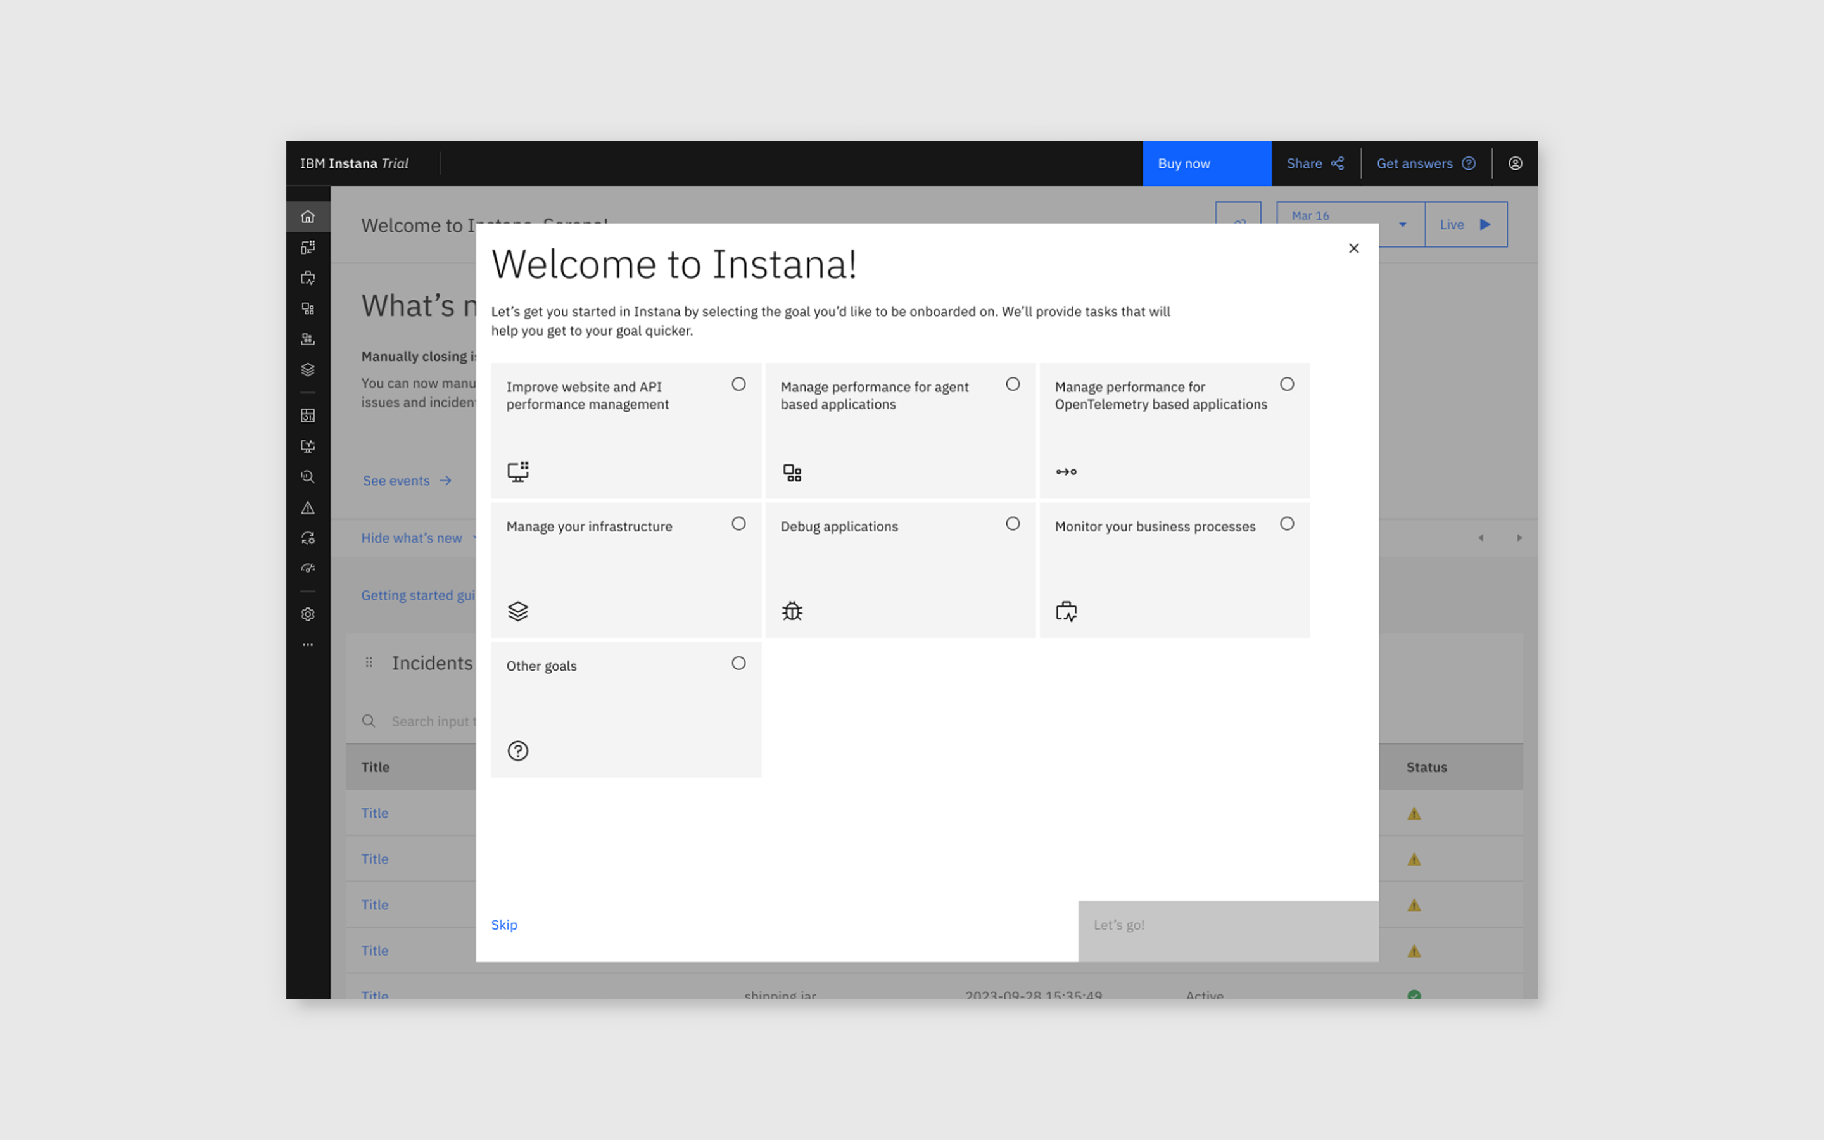Open the Platforms icon in the sidebar
Viewport: 1824px width, 1140px height.
tap(308, 339)
